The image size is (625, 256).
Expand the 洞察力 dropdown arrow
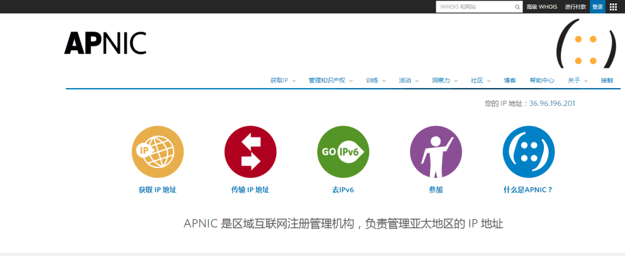coord(455,81)
